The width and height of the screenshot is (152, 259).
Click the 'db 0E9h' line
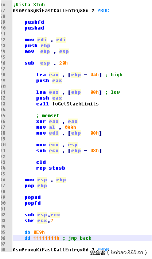coord(35,232)
